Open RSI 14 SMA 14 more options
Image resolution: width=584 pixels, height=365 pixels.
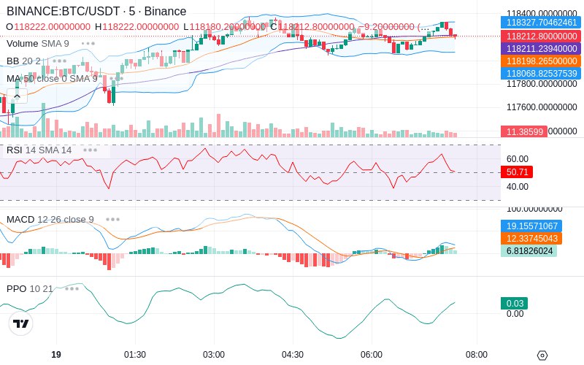click(x=90, y=150)
